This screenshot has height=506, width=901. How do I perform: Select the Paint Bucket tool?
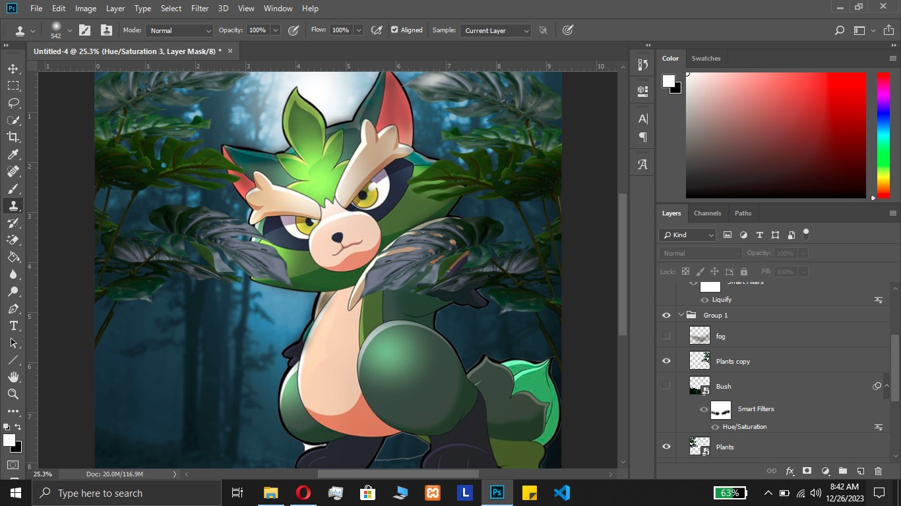point(13,257)
